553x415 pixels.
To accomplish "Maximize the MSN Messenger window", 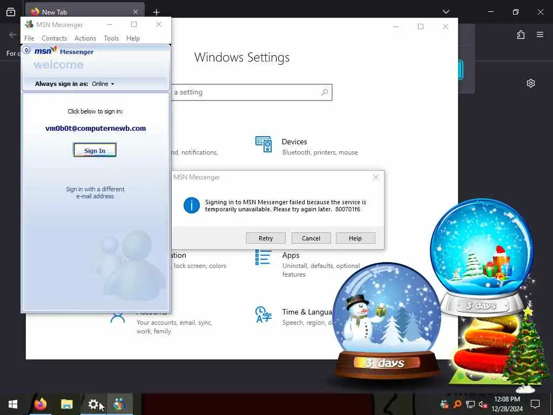I will pyautogui.click(x=134, y=24).
